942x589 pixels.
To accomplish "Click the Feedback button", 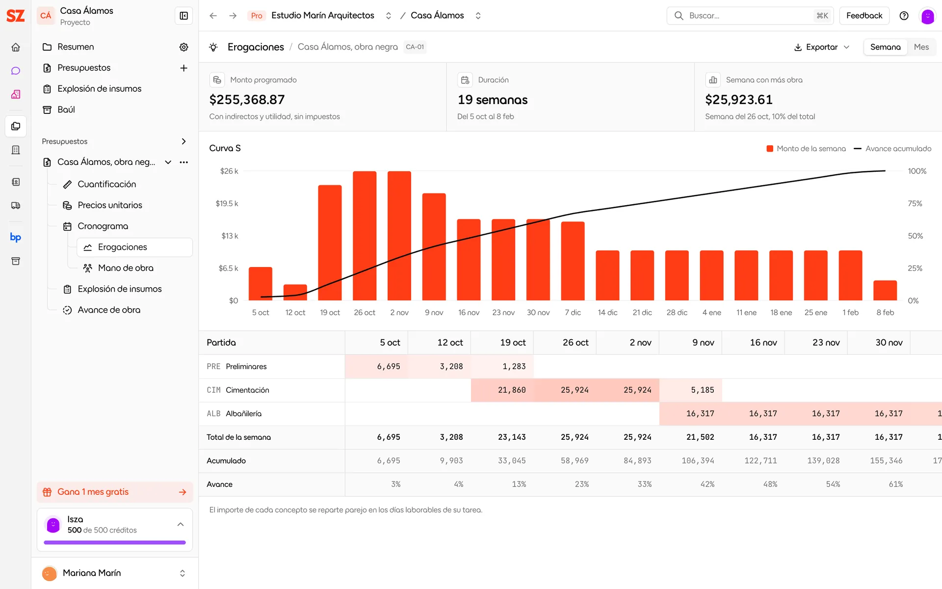I will click(864, 16).
